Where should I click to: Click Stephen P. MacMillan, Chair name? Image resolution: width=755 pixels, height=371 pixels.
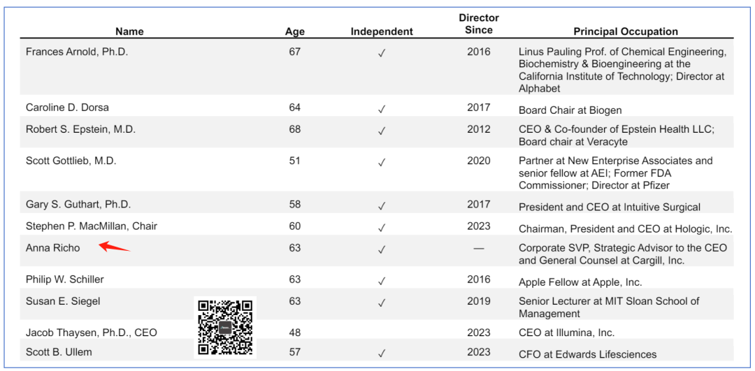coord(92,226)
